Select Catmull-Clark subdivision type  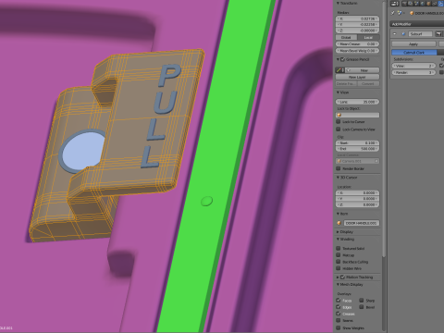click(414, 53)
